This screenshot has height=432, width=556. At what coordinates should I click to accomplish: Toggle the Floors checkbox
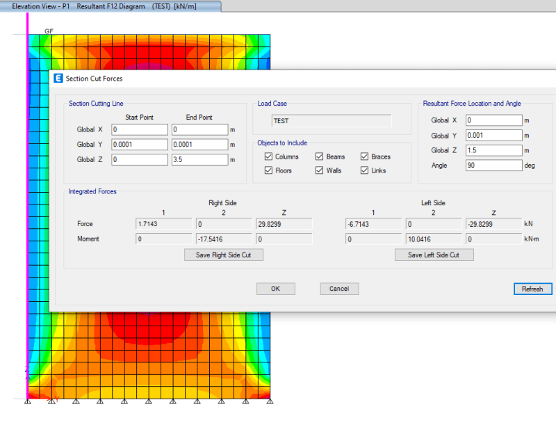coord(268,170)
